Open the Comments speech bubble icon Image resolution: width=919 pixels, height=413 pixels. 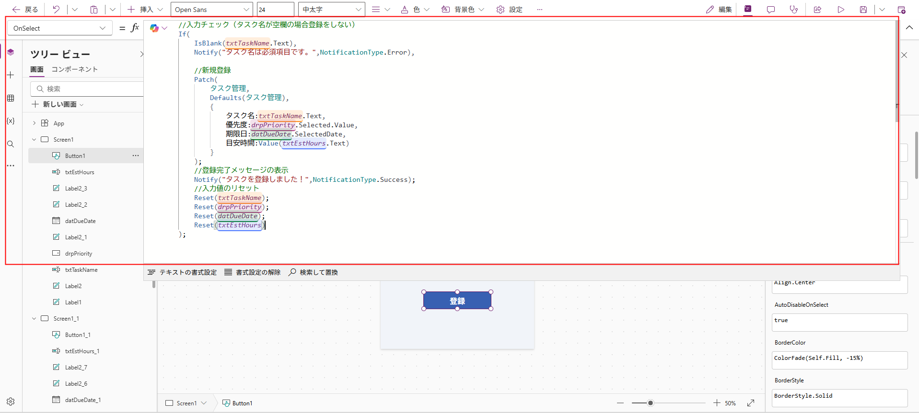771,10
